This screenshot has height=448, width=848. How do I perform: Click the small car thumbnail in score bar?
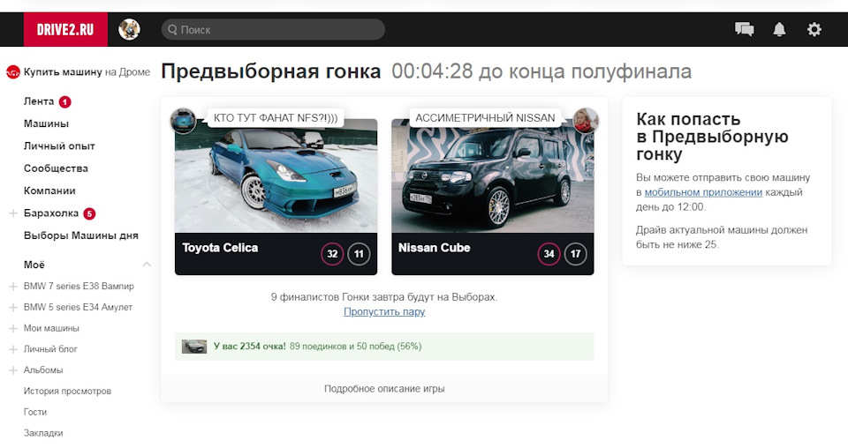pos(194,347)
